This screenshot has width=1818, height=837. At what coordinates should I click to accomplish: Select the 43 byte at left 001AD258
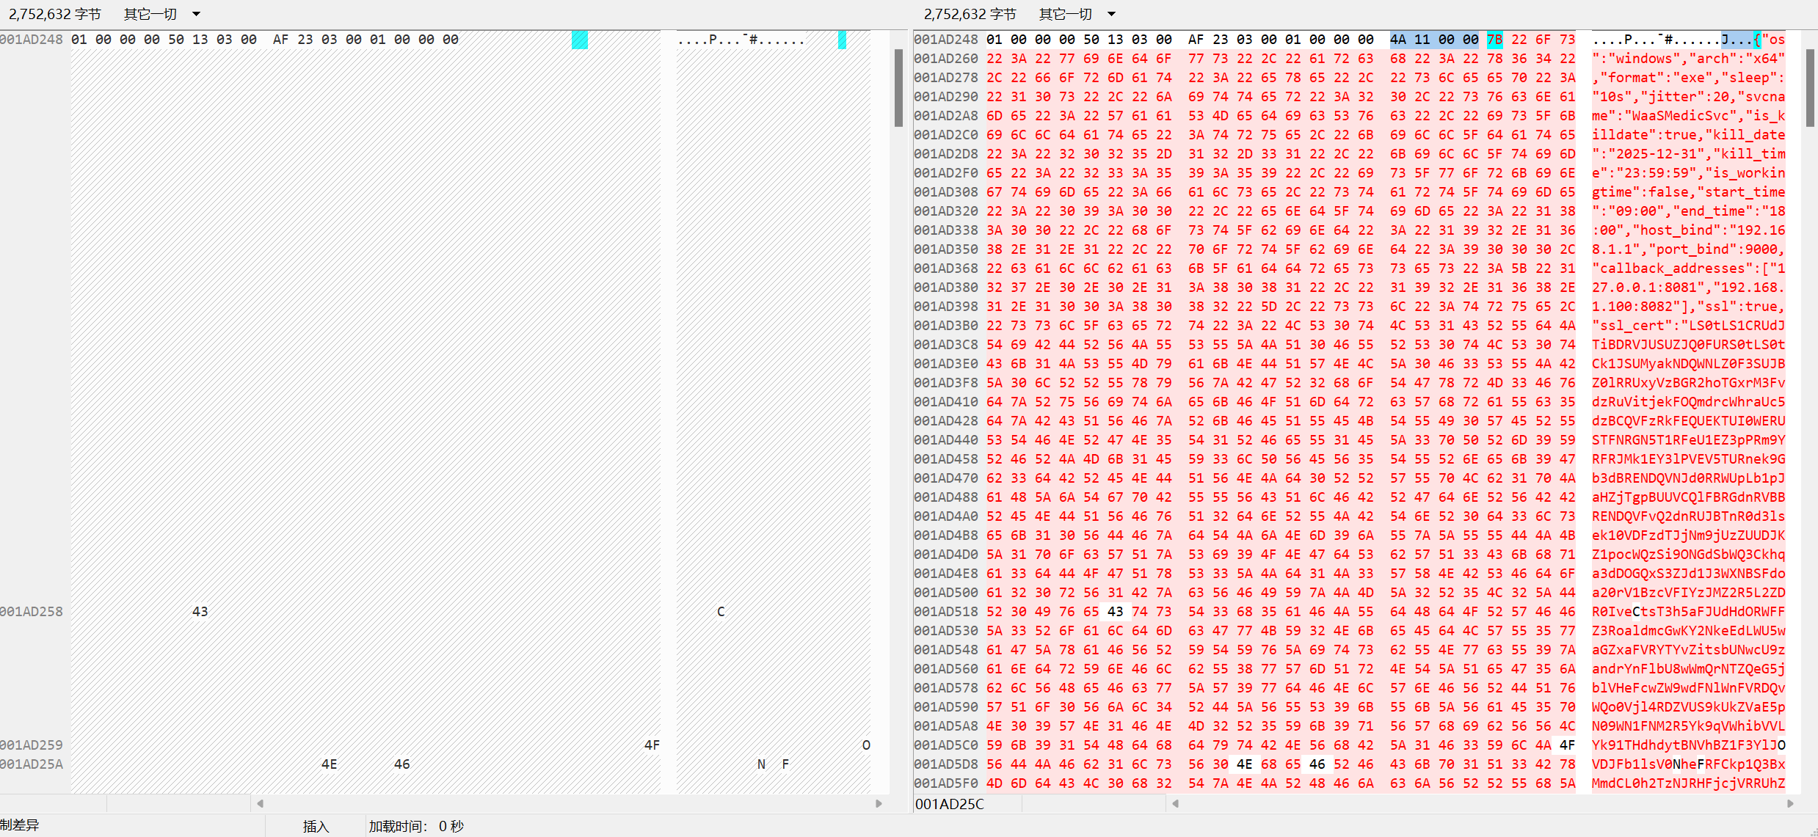point(200,612)
